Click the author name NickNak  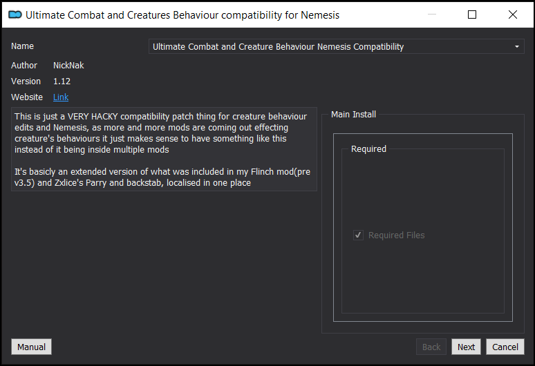tap(68, 66)
